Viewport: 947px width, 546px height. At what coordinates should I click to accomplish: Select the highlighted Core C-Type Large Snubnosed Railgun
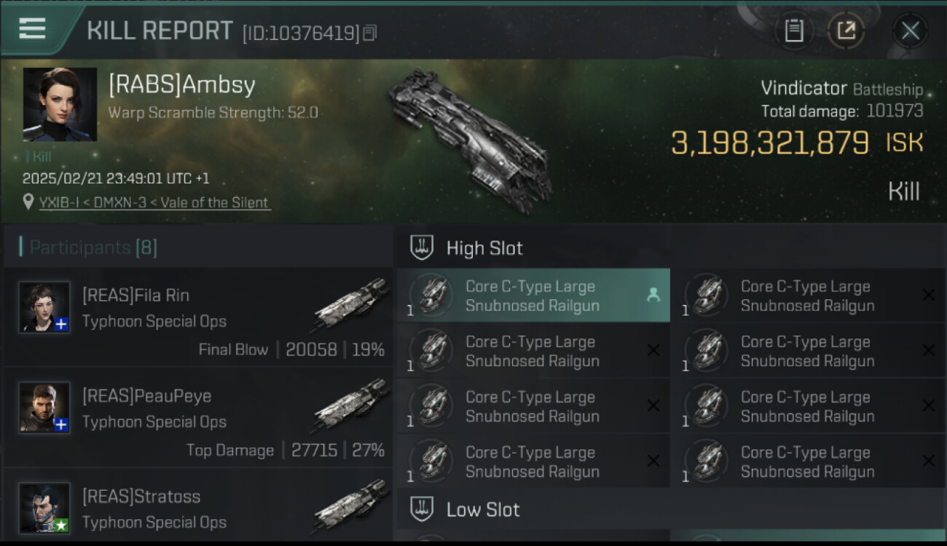[x=530, y=296]
